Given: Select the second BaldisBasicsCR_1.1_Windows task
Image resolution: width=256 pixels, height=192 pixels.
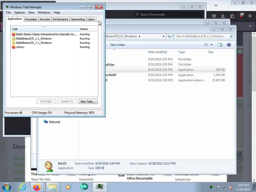Looking at the screenshot, I should point(54,43).
